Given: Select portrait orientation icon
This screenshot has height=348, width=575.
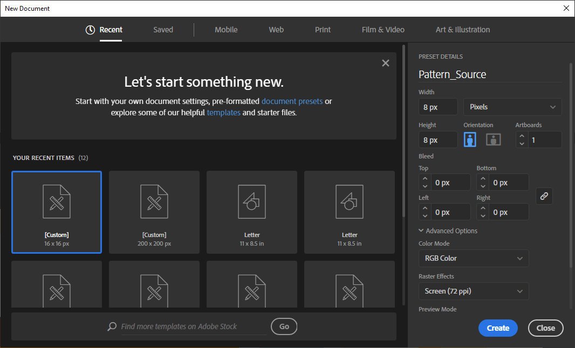Looking at the screenshot, I should pyautogui.click(x=470, y=140).
